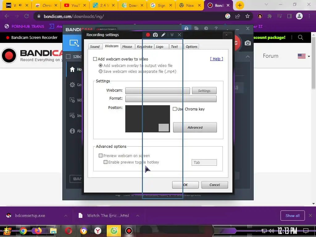Open the Format dropdown
Screen dimensions: 316x237
pos(171,99)
